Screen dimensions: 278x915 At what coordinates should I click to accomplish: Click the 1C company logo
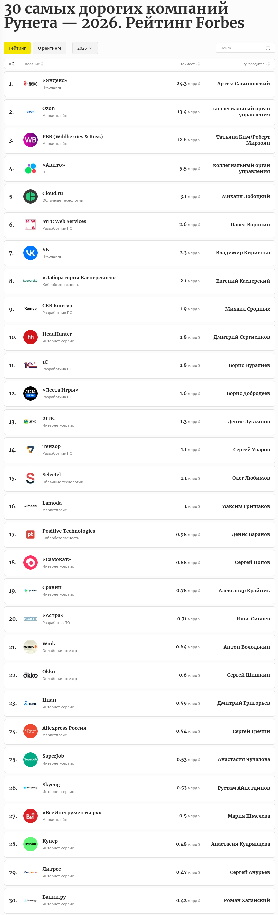[30, 365]
